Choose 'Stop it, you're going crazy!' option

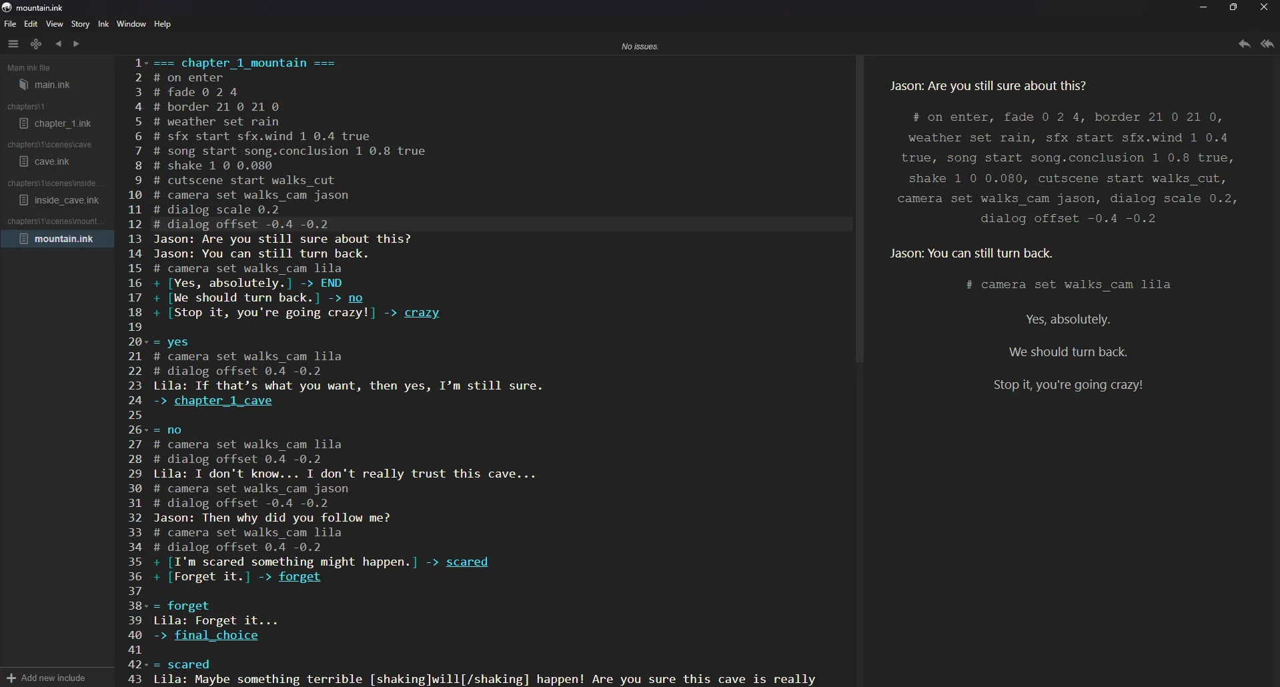(1067, 385)
